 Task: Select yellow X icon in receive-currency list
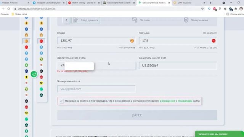tap(42, 83)
